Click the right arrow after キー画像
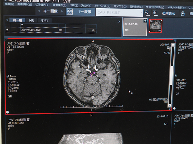This screenshot has height=144, width=193. pos(61,12)
